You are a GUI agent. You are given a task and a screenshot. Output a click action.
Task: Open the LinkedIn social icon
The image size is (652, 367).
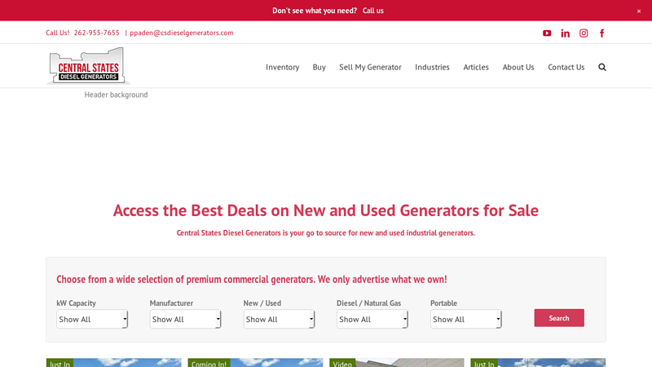coord(565,33)
